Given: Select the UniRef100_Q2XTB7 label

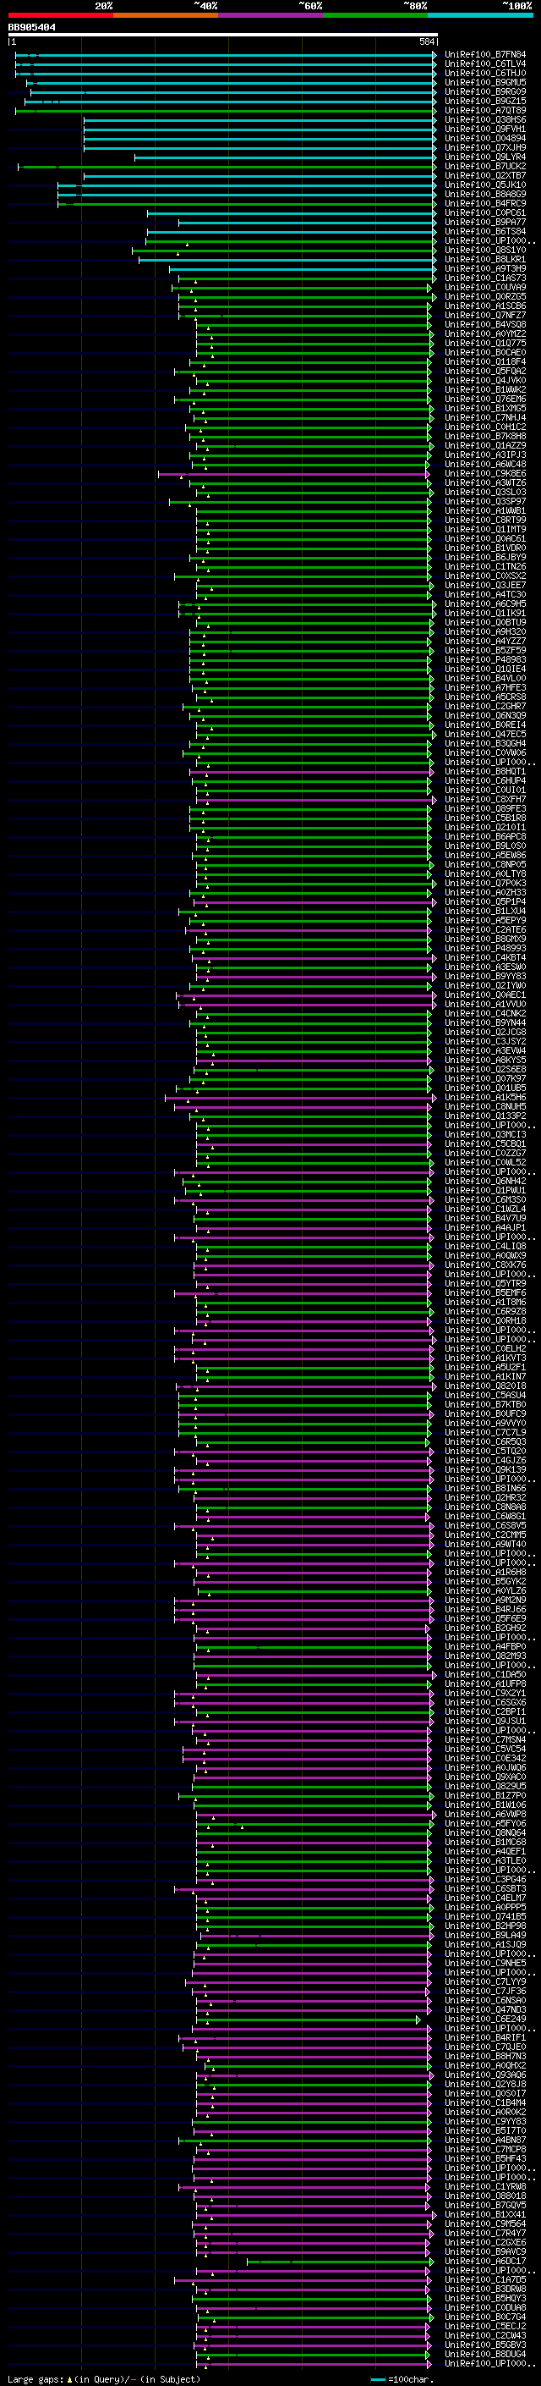Looking at the screenshot, I should [x=485, y=176].
